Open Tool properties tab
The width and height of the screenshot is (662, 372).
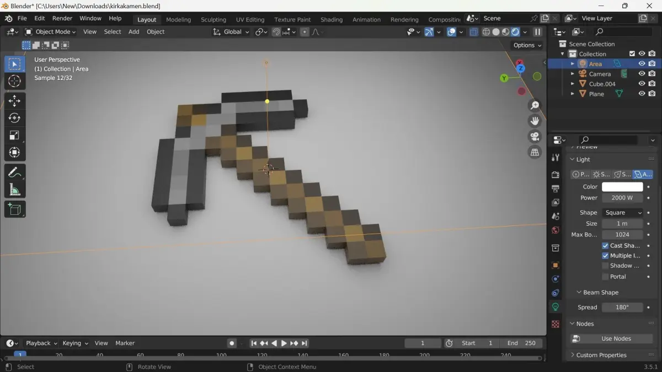556,158
